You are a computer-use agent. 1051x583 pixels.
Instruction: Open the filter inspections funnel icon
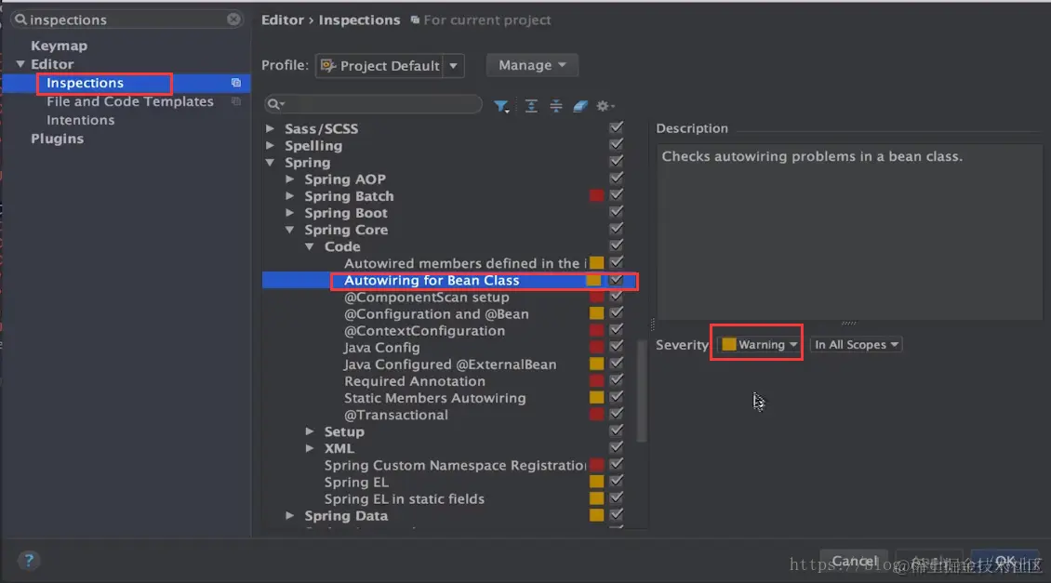(x=500, y=106)
